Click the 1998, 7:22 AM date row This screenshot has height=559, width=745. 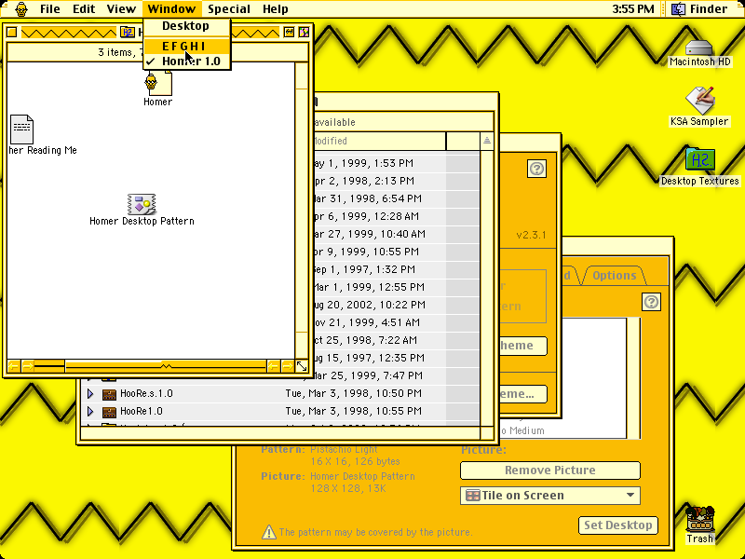pos(365,340)
